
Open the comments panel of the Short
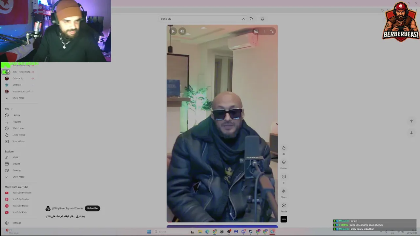coord(284,177)
